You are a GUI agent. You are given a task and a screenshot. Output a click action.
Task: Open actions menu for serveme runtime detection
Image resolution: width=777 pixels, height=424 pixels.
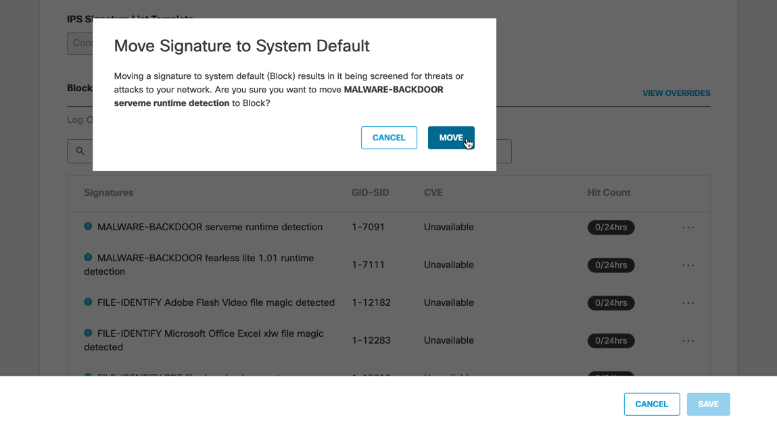tap(688, 228)
